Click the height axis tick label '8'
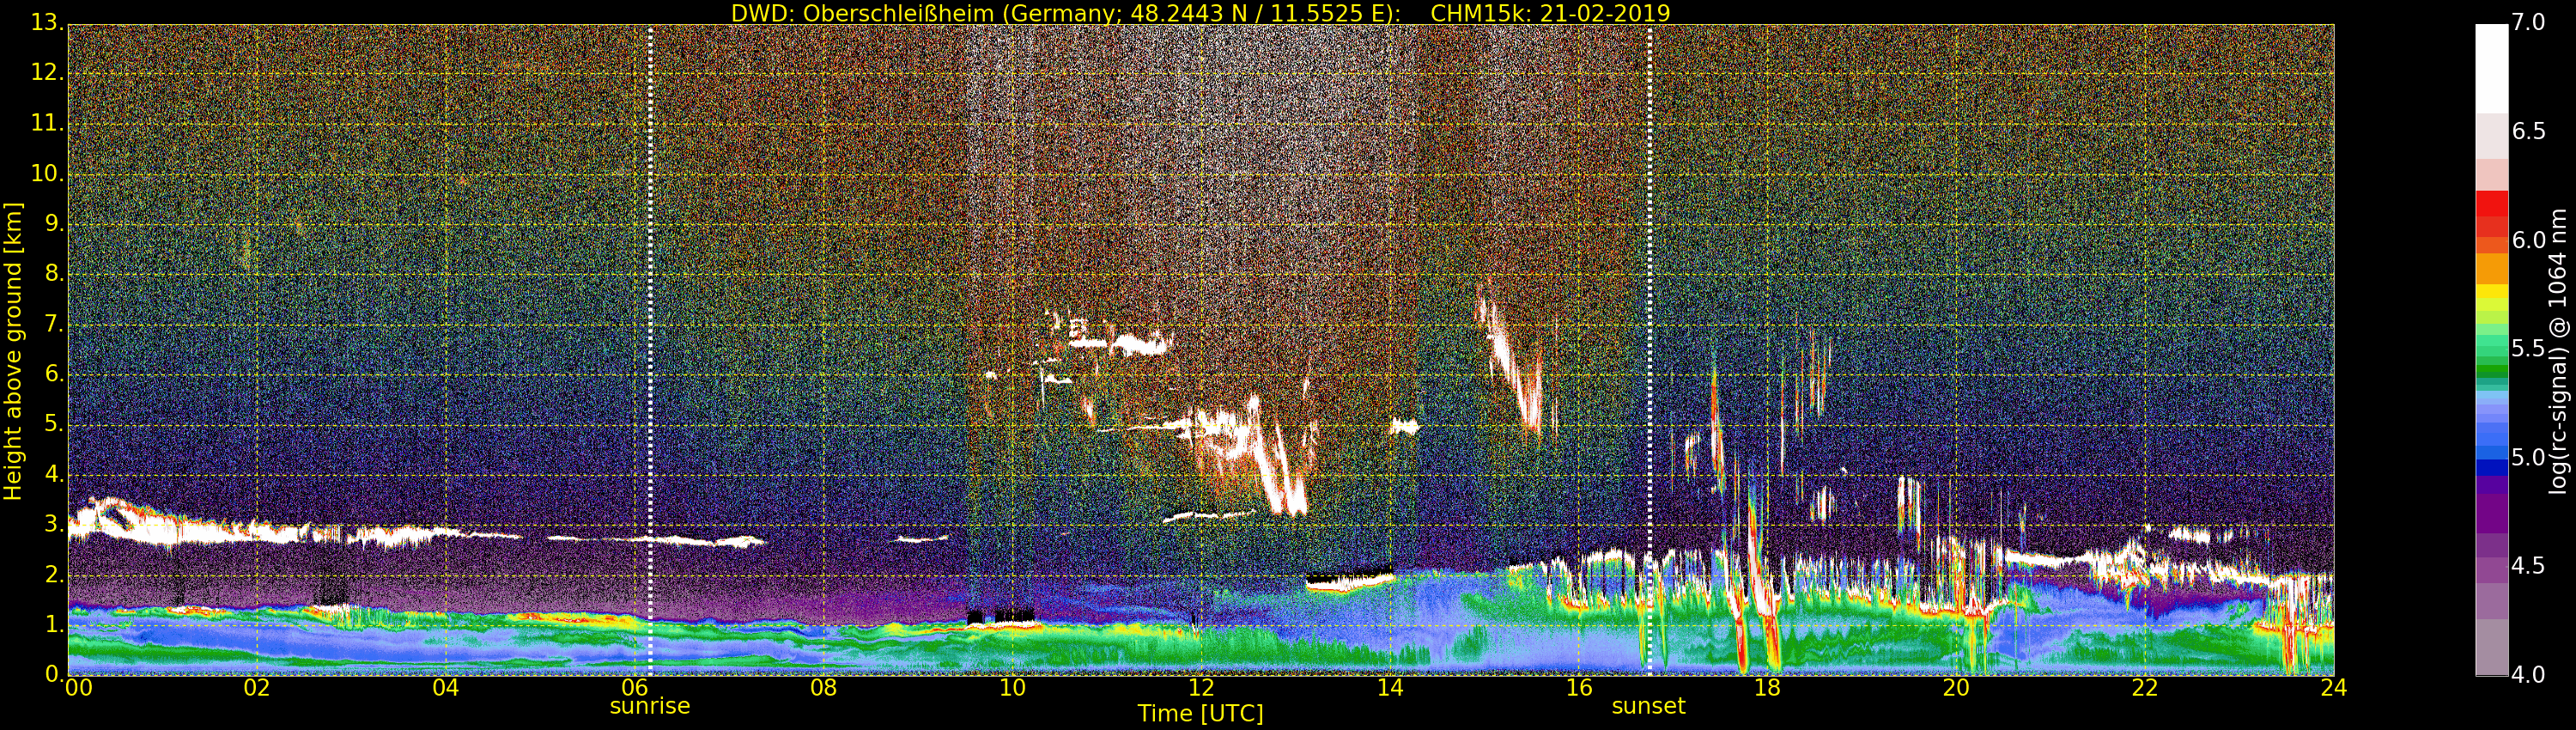This screenshot has width=2576, height=730. [x=54, y=273]
